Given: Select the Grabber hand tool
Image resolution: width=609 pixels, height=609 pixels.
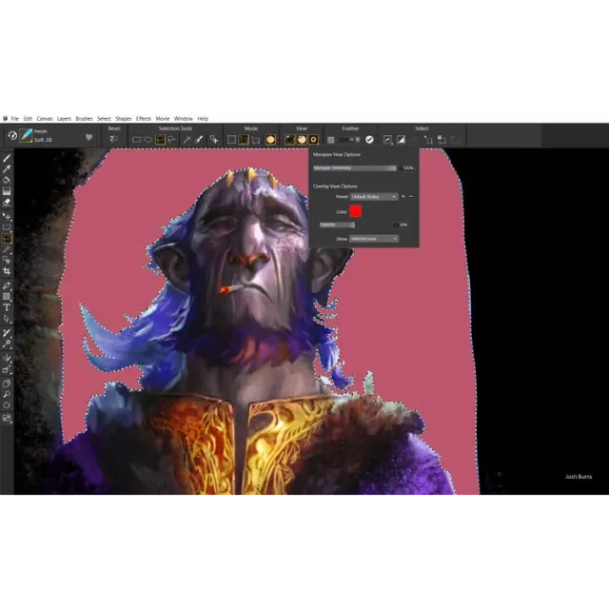Looking at the screenshot, I should 7,383.
